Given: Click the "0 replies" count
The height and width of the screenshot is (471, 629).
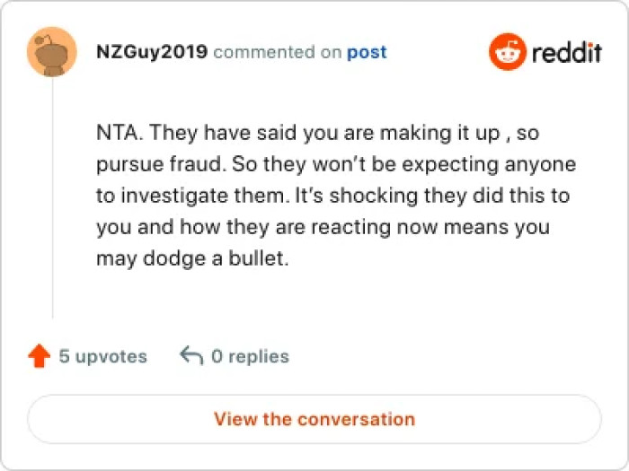Looking at the screenshot, I should coord(250,356).
